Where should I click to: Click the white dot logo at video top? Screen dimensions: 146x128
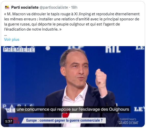48,48
